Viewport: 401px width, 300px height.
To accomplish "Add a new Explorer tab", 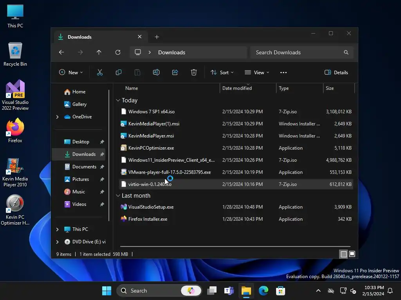I will (157, 37).
